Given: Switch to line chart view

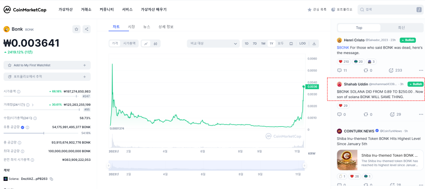Looking at the screenshot, I should [146, 43].
